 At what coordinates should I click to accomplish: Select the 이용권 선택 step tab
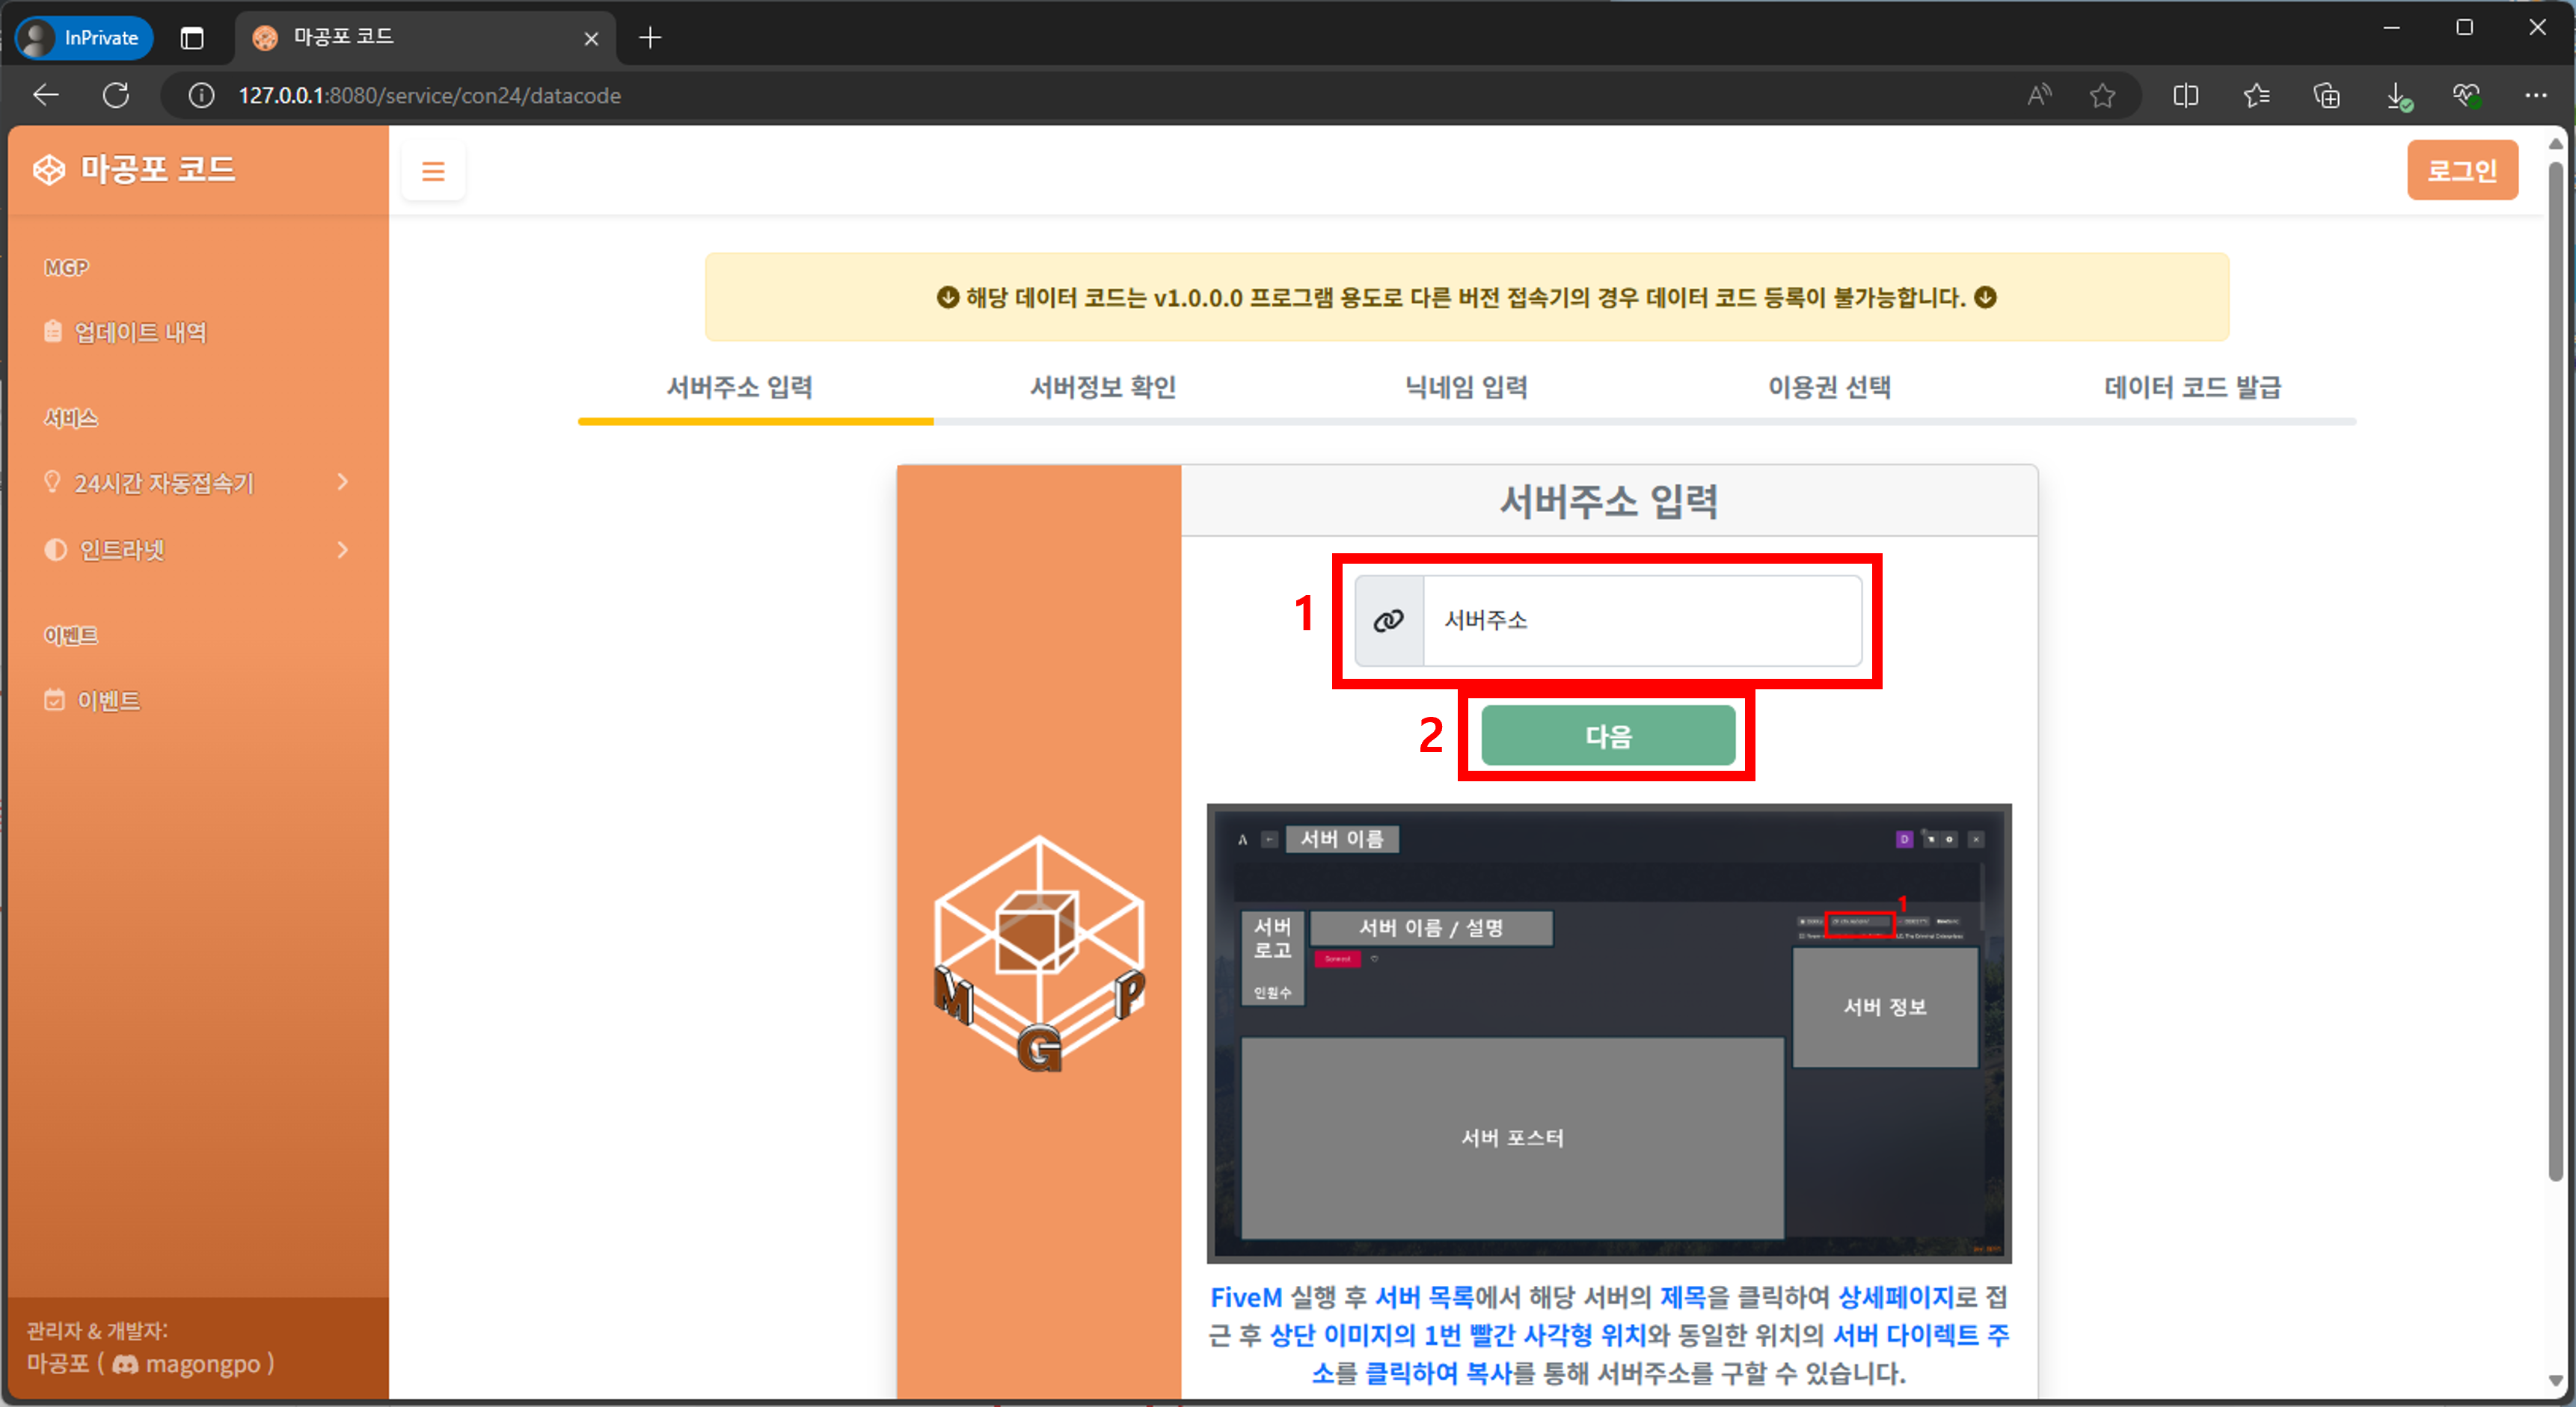point(1829,387)
